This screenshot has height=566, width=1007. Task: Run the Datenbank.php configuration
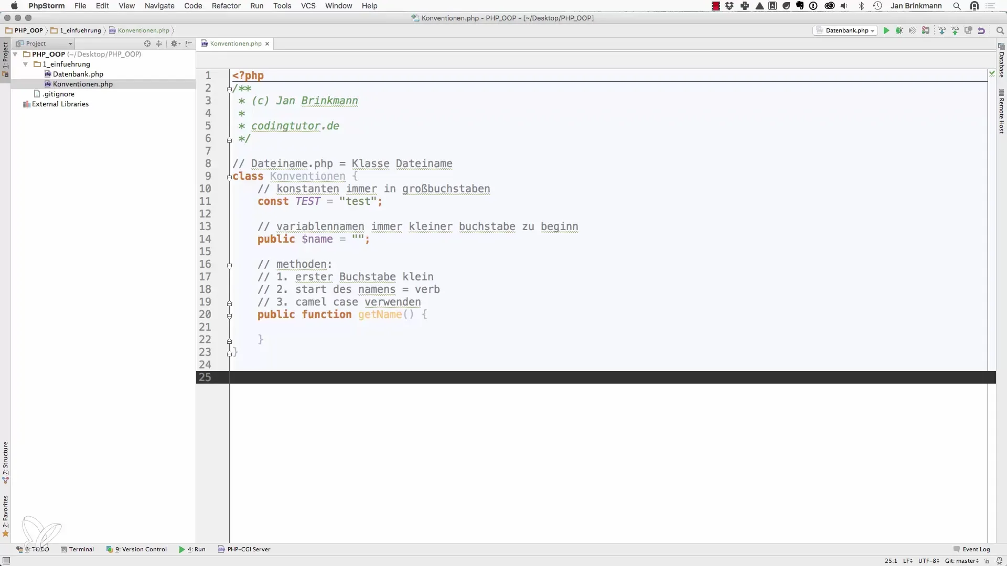[x=886, y=30]
